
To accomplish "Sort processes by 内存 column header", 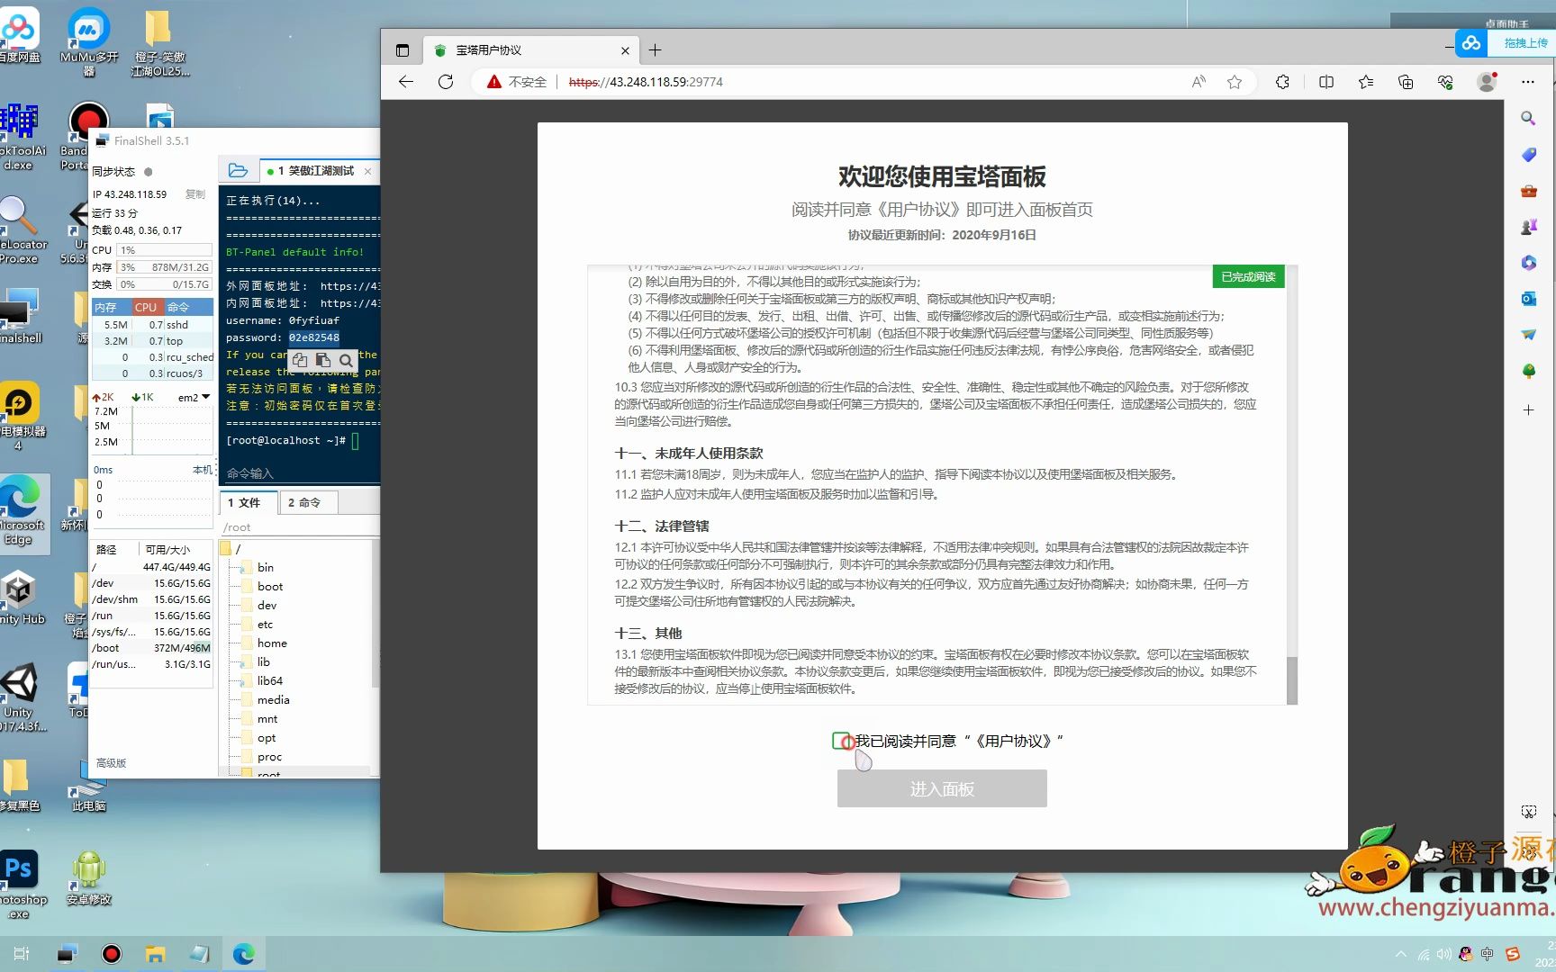I will [112, 307].
